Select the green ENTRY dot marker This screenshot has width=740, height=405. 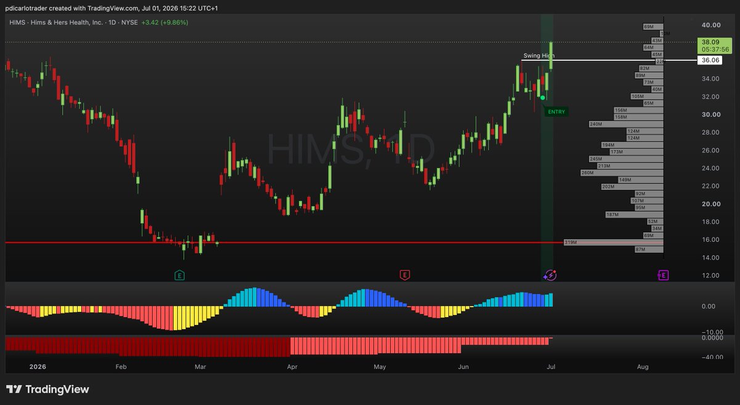pyautogui.click(x=542, y=97)
